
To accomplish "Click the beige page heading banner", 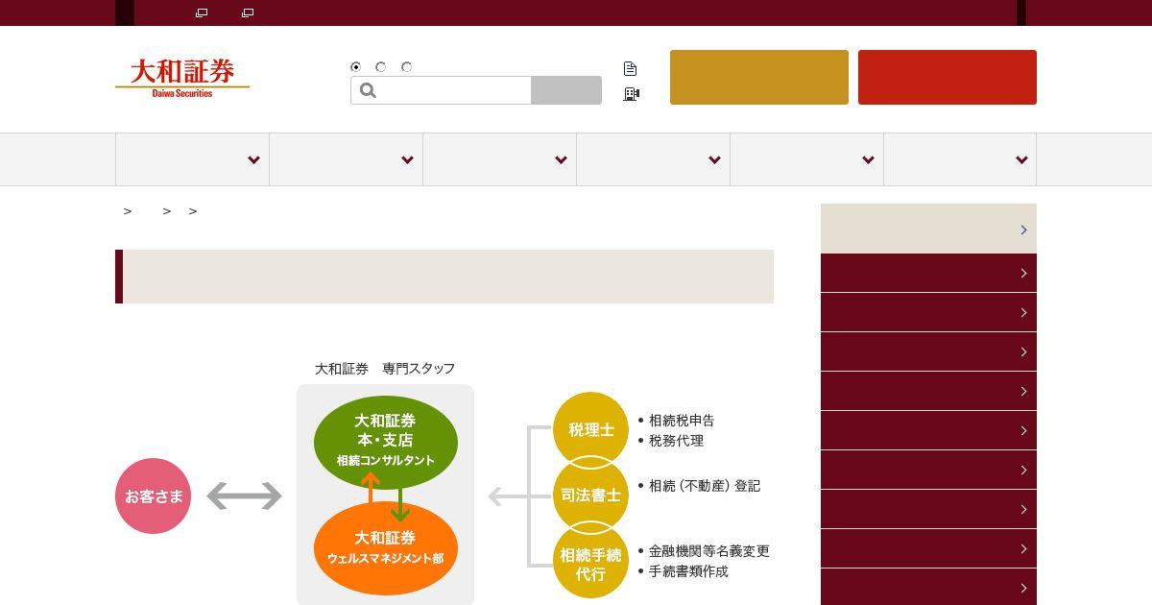I will (444, 277).
